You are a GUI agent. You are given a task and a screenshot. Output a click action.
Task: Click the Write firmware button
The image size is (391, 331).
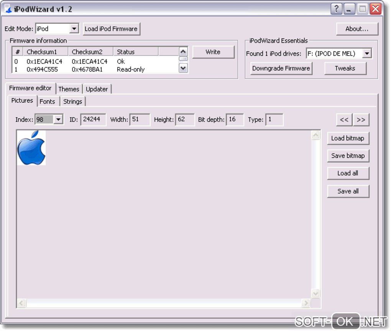click(x=213, y=52)
